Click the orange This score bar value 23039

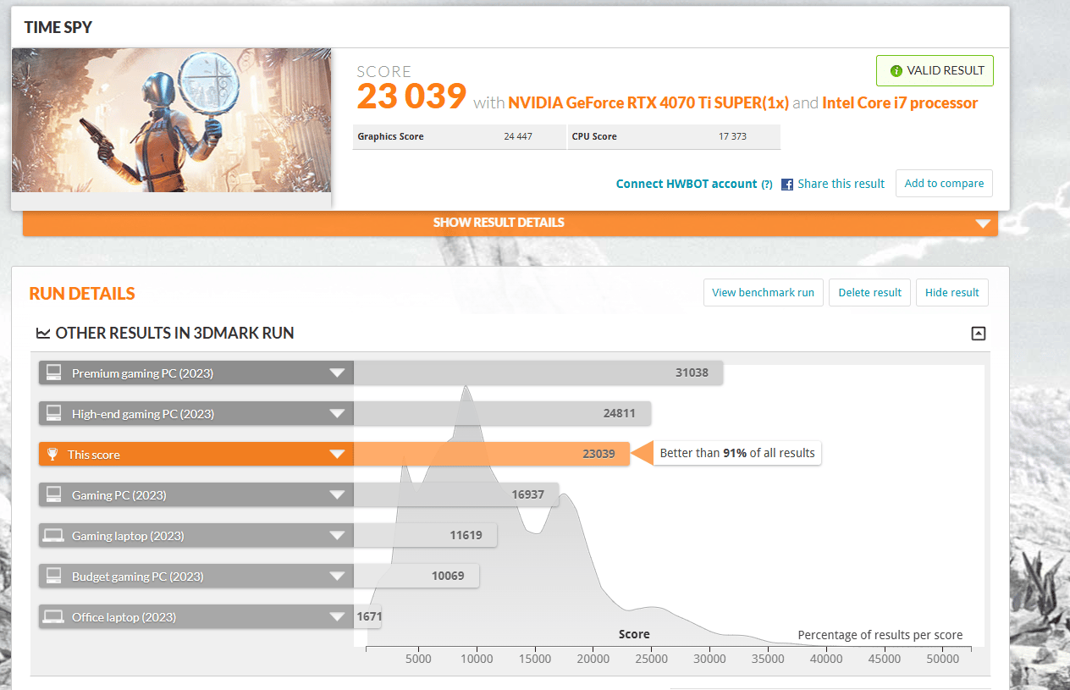pyautogui.click(x=599, y=454)
